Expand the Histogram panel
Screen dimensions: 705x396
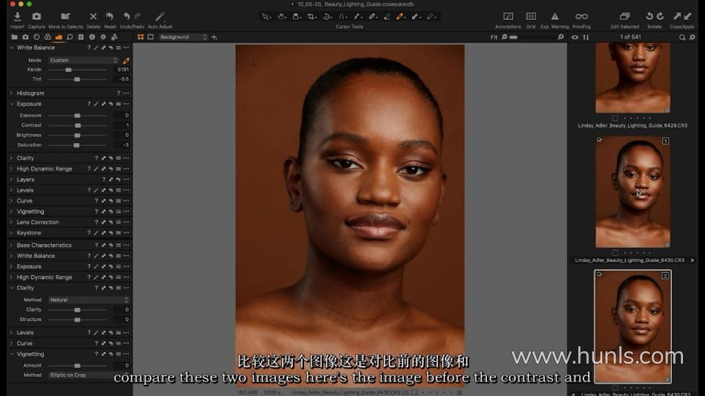[x=12, y=93]
